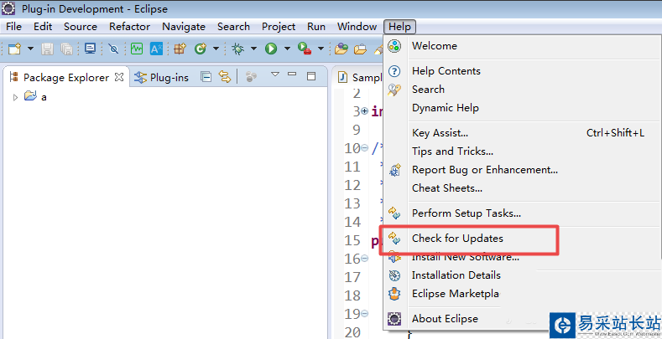
Task: Select Report Bug or Enhancement... entry
Action: pyautogui.click(x=522, y=170)
